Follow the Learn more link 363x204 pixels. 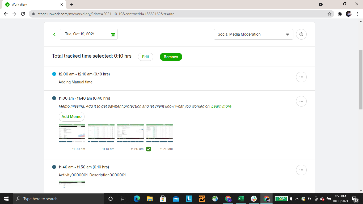point(221,106)
